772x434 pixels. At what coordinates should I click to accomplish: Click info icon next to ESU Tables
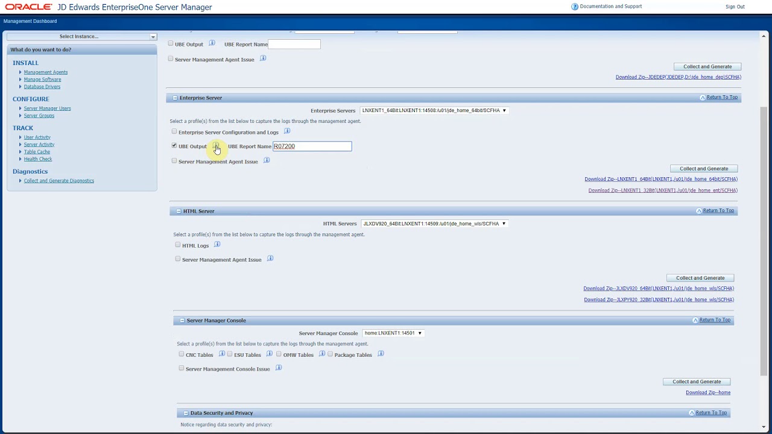[x=270, y=354]
